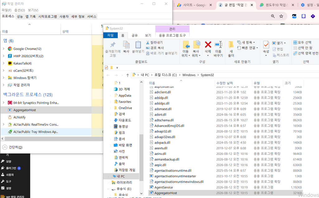This screenshot has width=319, height=198.
Task: Expand 유승식 (E:) drive in navigation tree
Action: click(108, 189)
